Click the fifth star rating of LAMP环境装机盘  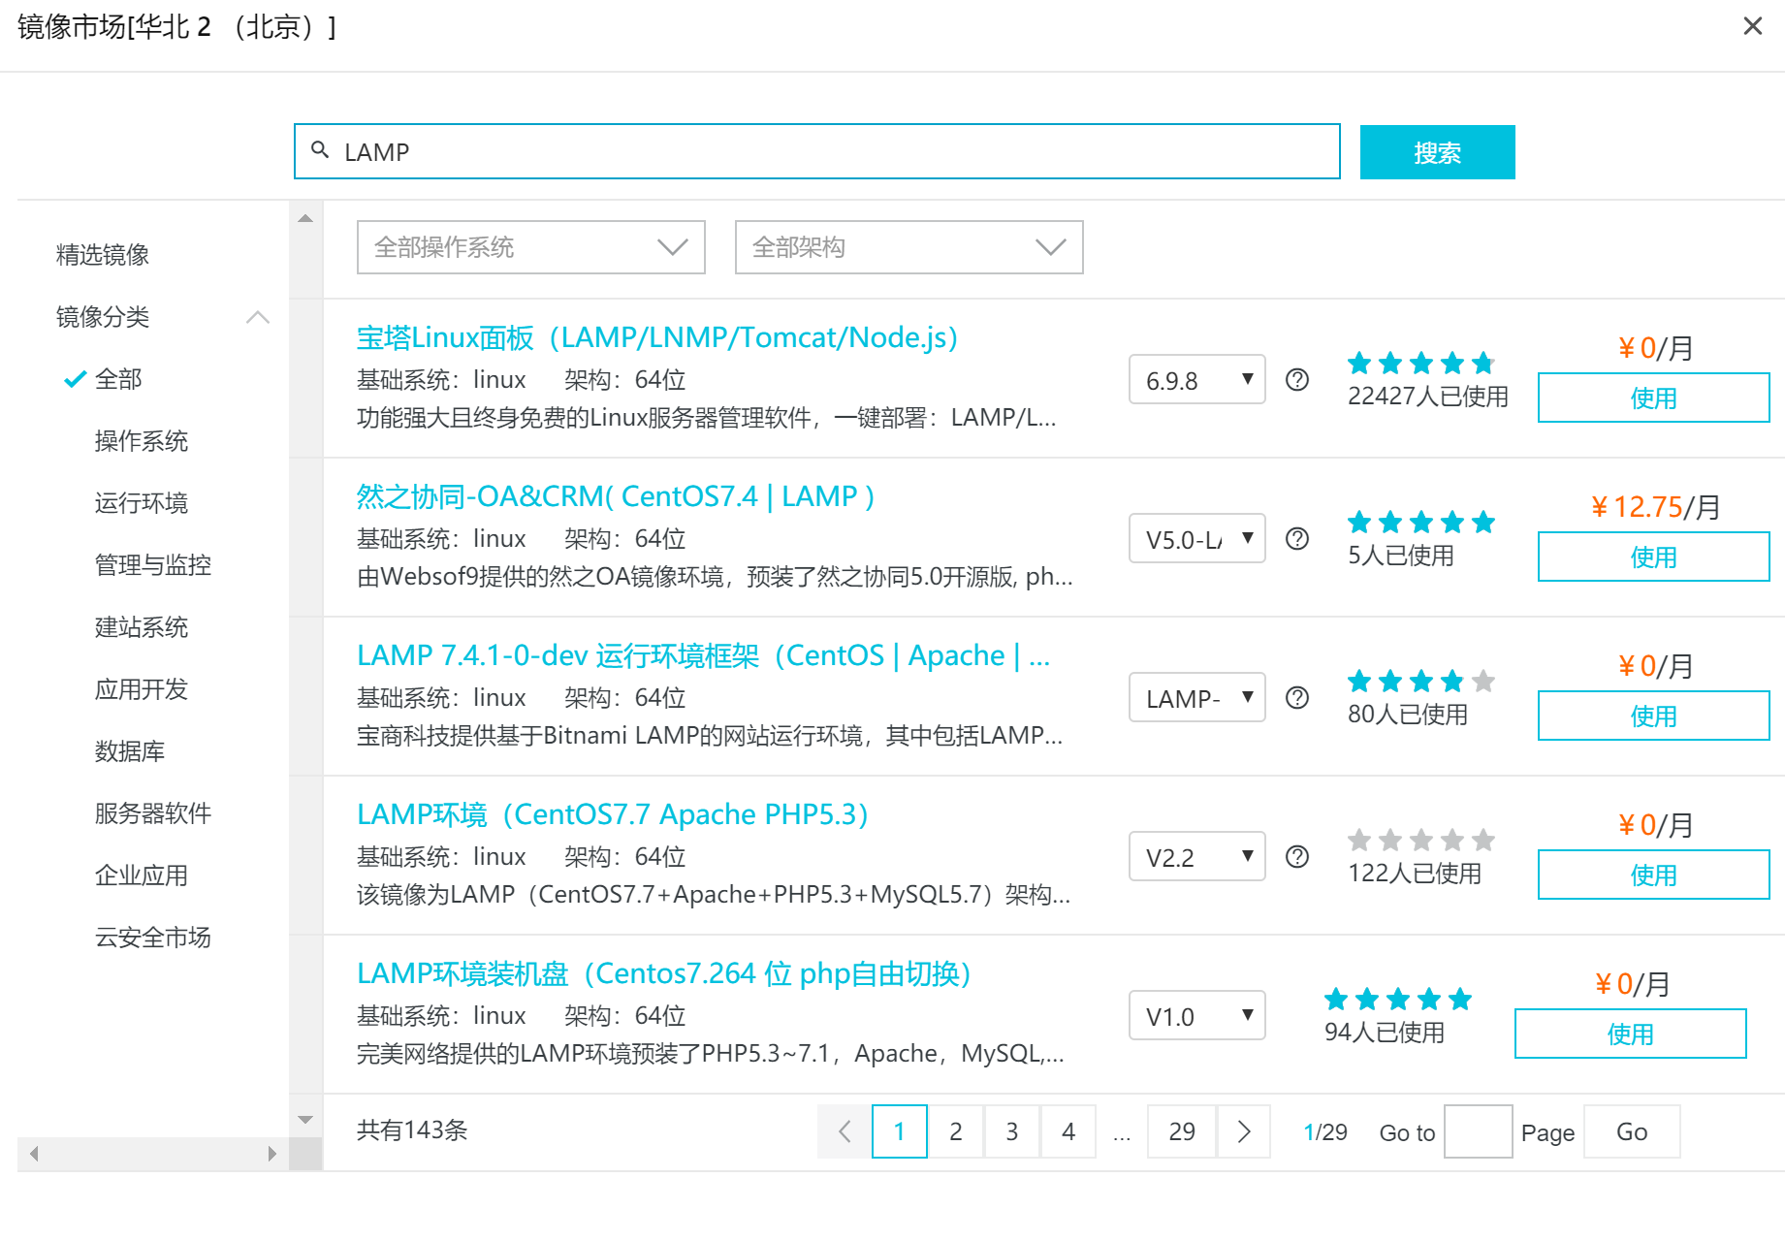[1462, 999]
